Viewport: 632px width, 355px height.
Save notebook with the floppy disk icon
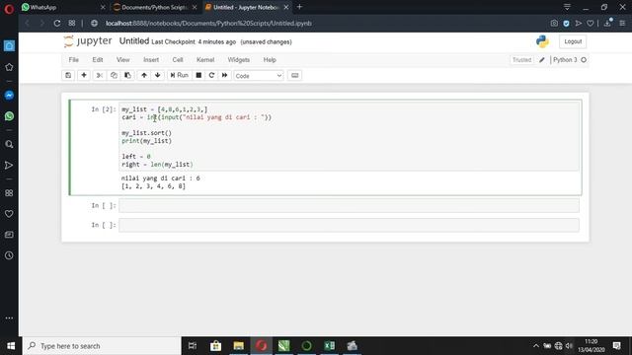pyautogui.click(x=68, y=75)
